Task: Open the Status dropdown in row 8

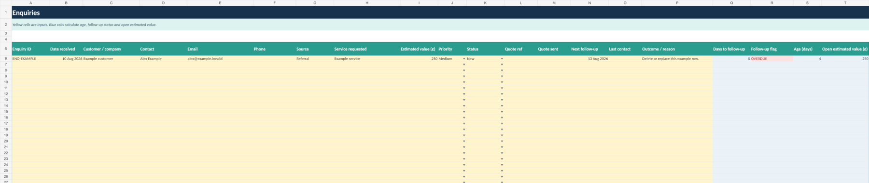Action: tap(502, 70)
